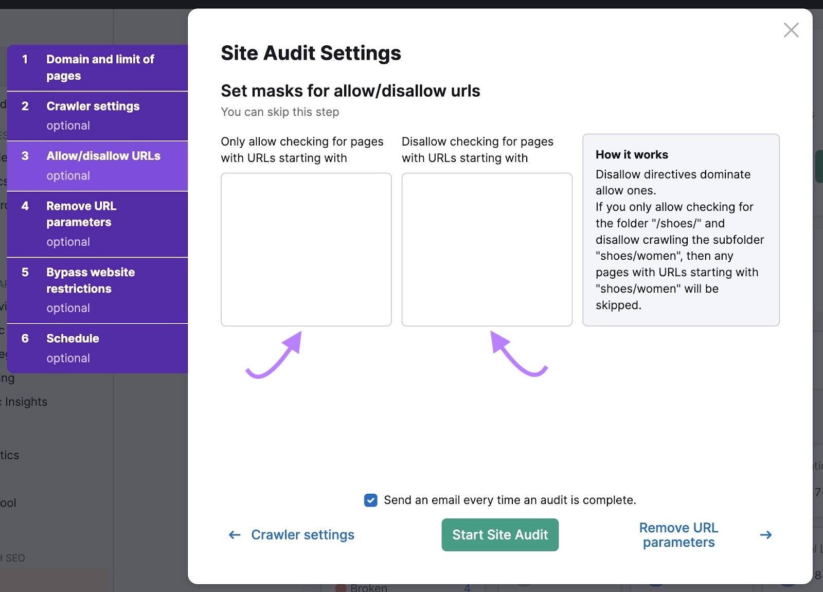The image size is (823, 592).
Task: Click the Start Site Audit button
Action: coord(499,535)
